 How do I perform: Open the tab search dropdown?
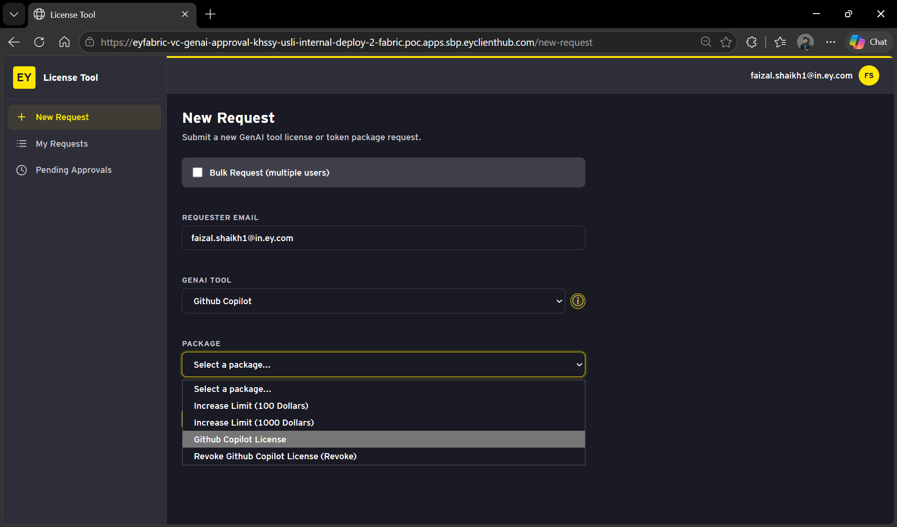tap(14, 14)
